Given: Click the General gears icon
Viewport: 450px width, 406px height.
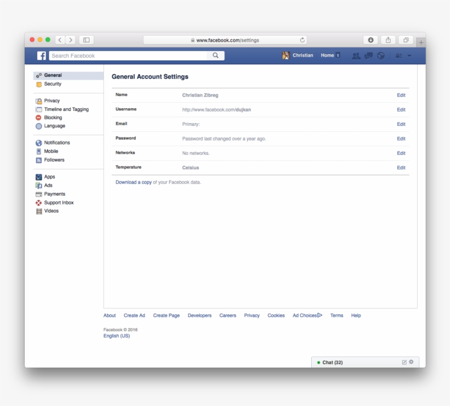Looking at the screenshot, I should (x=39, y=76).
